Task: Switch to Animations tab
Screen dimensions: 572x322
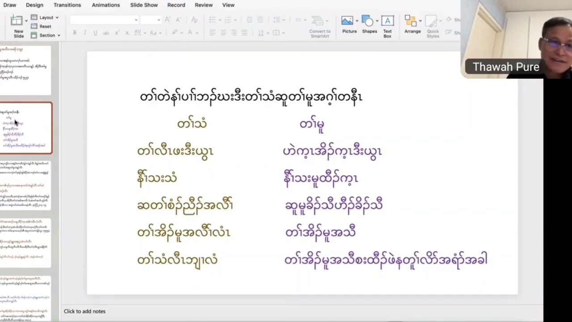Action: (x=106, y=5)
